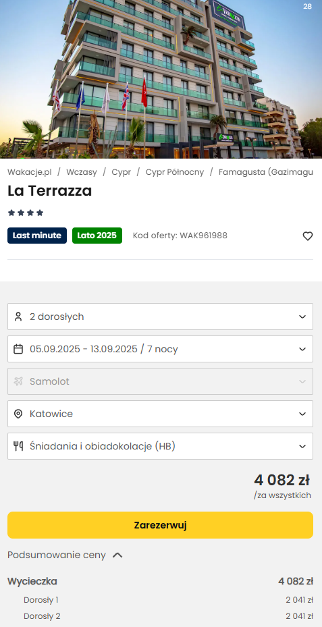Screen dimensions: 322x627
Task: Open the Cypr Północny breadcrumb link
Action: coord(175,172)
